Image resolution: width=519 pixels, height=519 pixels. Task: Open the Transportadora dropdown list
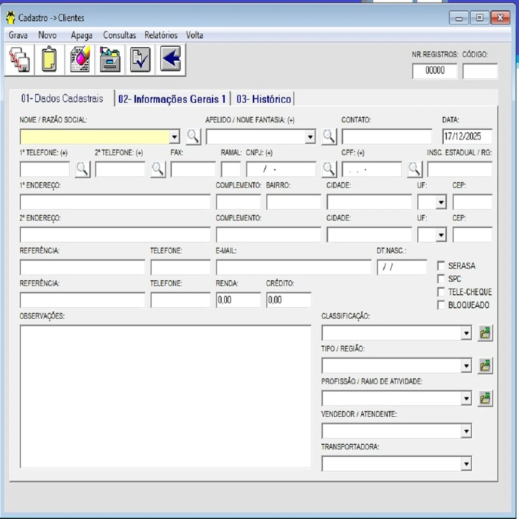tap(466, 464)
